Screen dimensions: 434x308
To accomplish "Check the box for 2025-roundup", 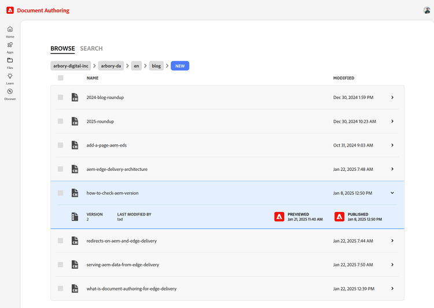I will (x=60, y=121).
